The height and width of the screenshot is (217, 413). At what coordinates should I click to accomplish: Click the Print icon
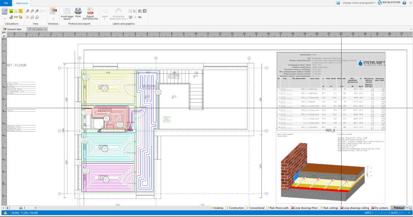[78, 12]
